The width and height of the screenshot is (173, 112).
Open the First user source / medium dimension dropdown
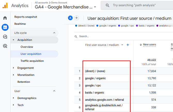122,45
